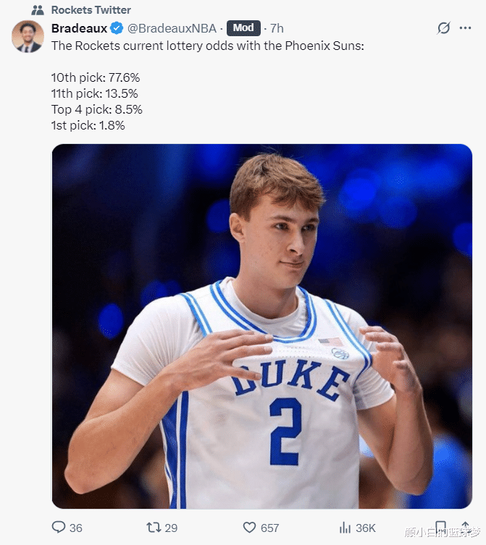Open the Duke player photo attachment
486x545 pixels.
261,326
